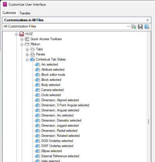Click the save customization files floppy icon

pyautogui.click(x=140, y=27)
